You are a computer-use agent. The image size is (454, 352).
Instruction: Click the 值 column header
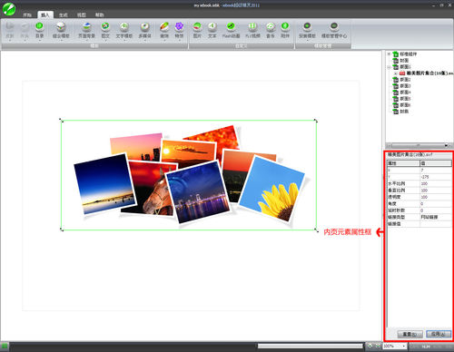[x=436, y=163]
